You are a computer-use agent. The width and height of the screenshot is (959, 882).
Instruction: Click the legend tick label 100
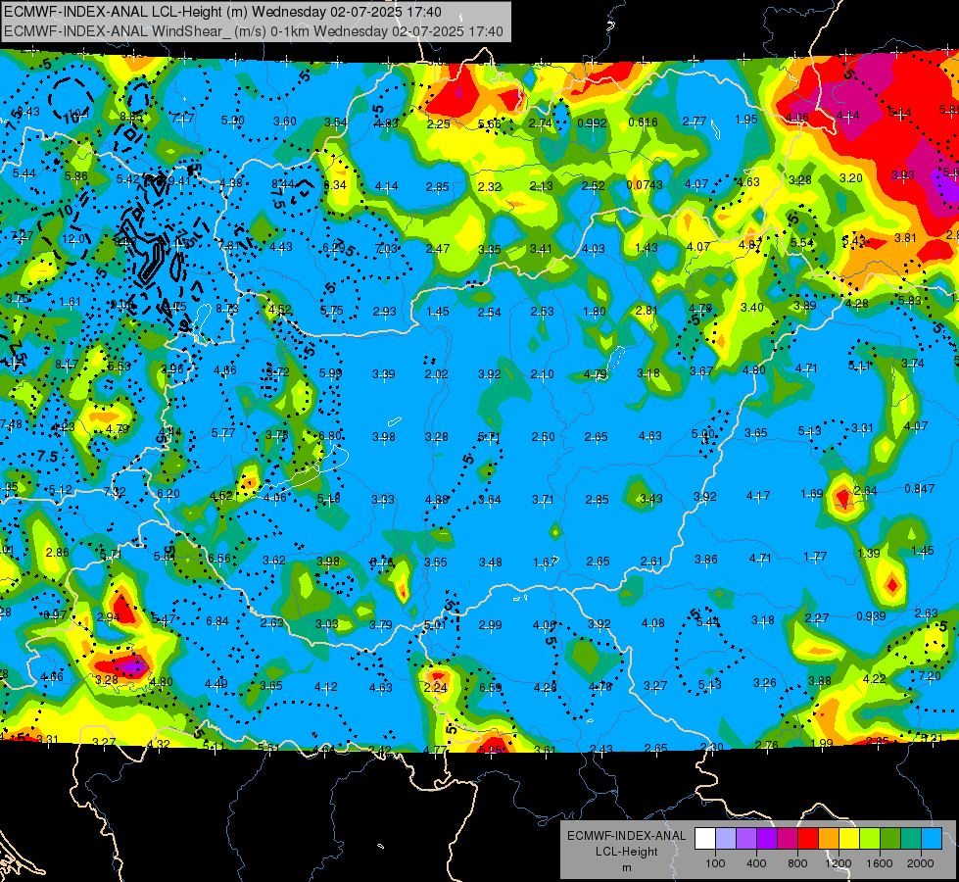click(715, 863)
